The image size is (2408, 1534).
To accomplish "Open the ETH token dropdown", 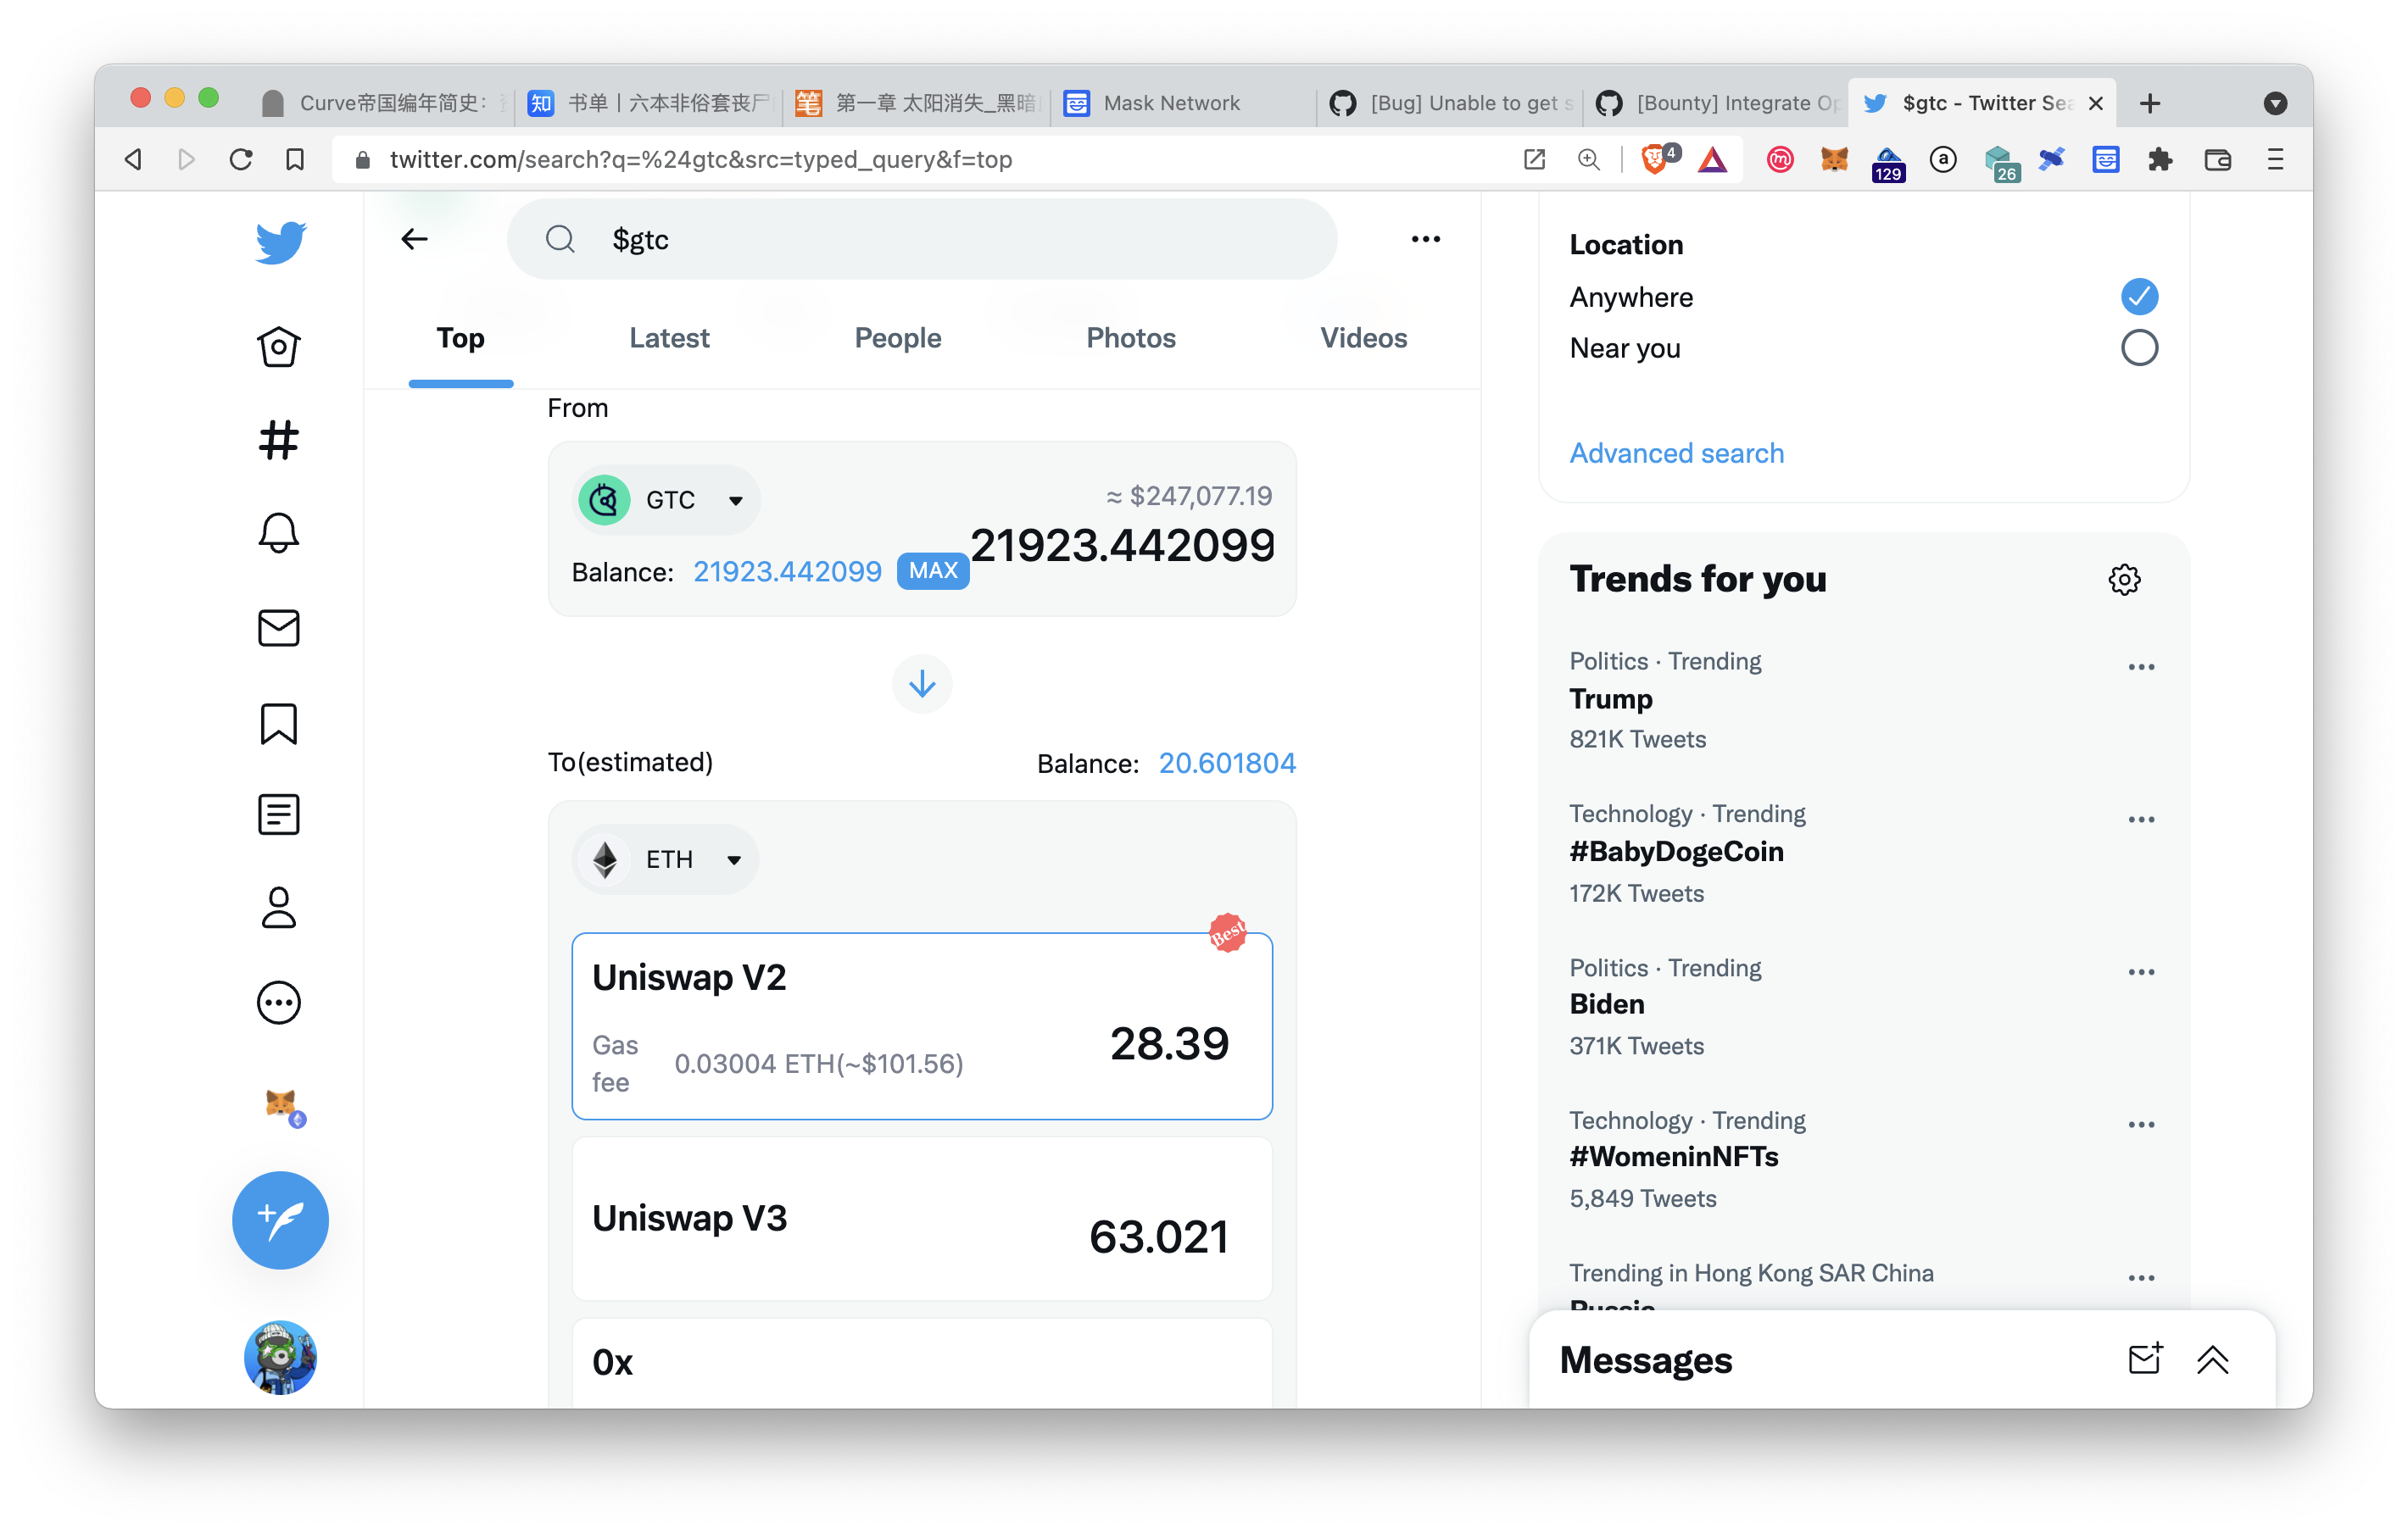I will [x=665, y=859].
